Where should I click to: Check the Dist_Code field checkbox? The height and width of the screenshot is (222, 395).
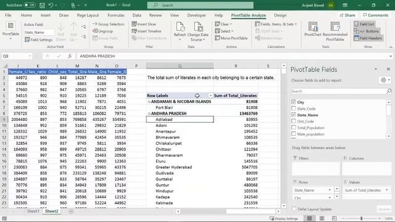tap(294, 121)
